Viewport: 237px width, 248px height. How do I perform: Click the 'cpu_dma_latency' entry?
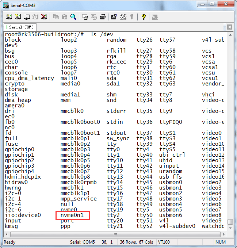pyautogui.click(x=30, y=78)
